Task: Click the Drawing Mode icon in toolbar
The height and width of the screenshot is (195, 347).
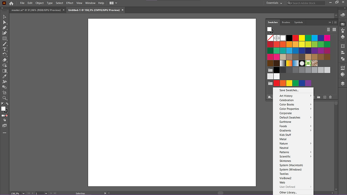Action: 4,120
